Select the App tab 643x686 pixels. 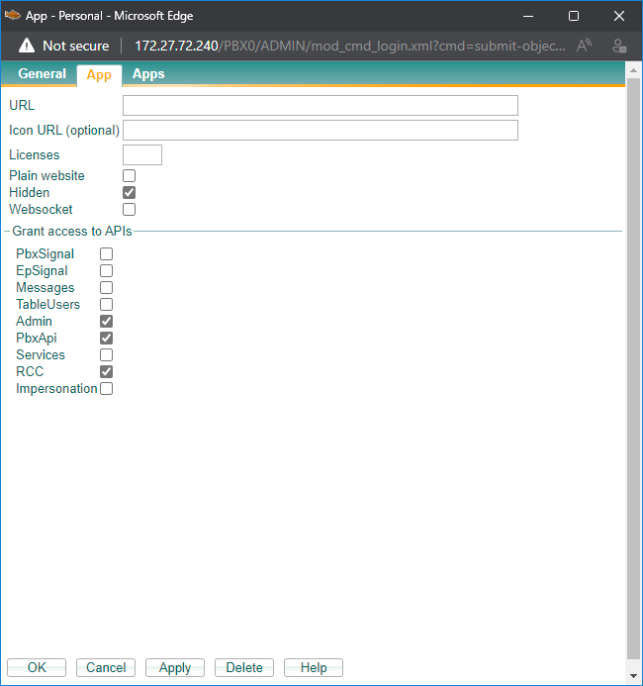tap(99, 75)
